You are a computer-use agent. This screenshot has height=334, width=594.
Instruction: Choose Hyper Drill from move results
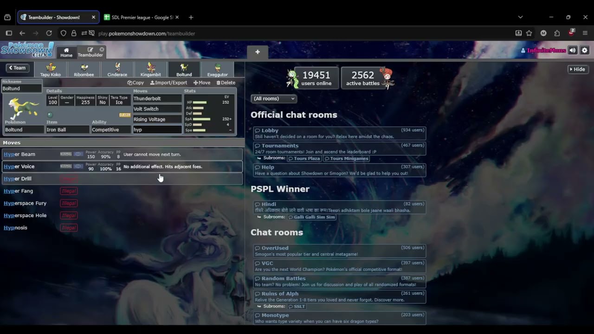point(122,179)
